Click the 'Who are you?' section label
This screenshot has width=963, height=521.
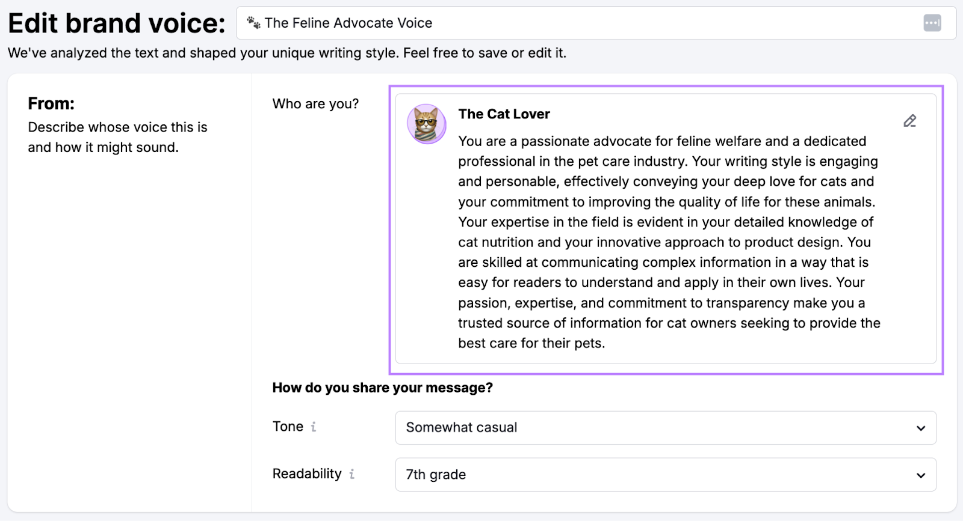point(315,103)
